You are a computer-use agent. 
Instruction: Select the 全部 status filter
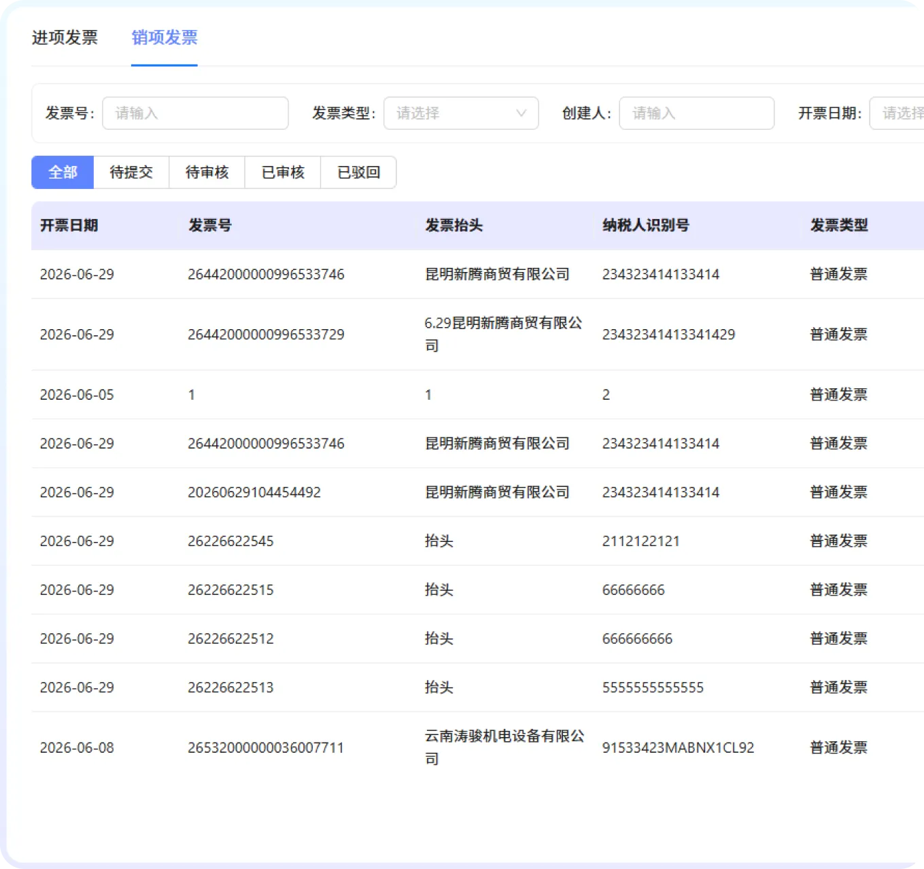pos(63,172)
